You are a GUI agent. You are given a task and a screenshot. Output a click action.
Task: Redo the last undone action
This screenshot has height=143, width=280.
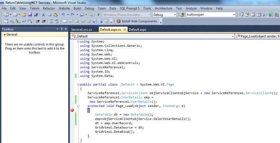(72, 15)
